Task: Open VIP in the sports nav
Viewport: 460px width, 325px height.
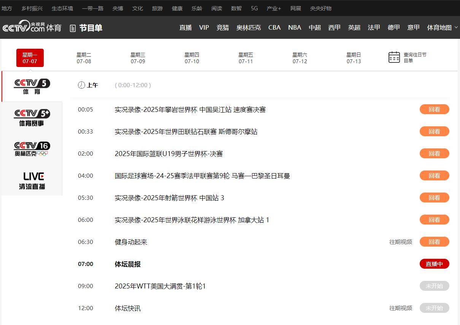Action: pyautogui.click(x=204, y=27)
